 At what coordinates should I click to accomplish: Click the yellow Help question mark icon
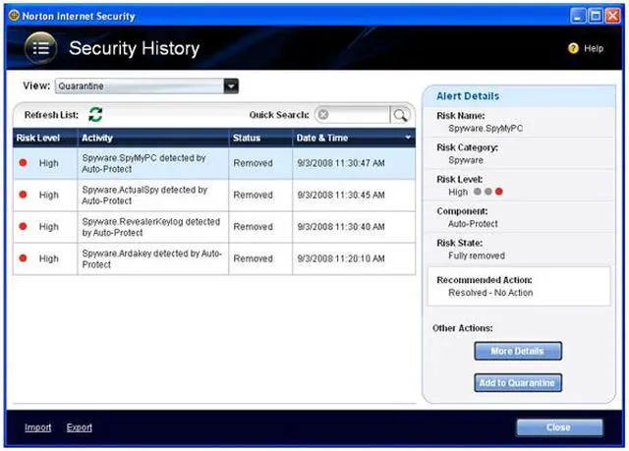572,48
